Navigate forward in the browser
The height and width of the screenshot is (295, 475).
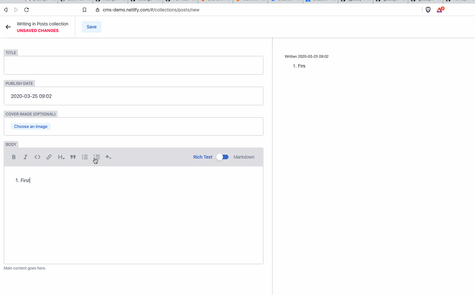click(16, 10)
